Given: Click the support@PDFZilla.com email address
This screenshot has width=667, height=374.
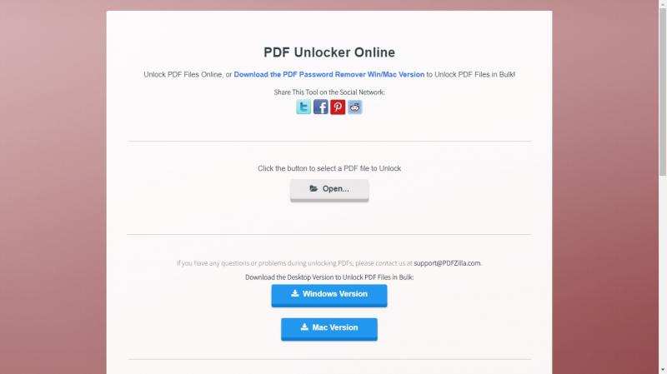Looking at the screenshot, I should click(447, 263).
